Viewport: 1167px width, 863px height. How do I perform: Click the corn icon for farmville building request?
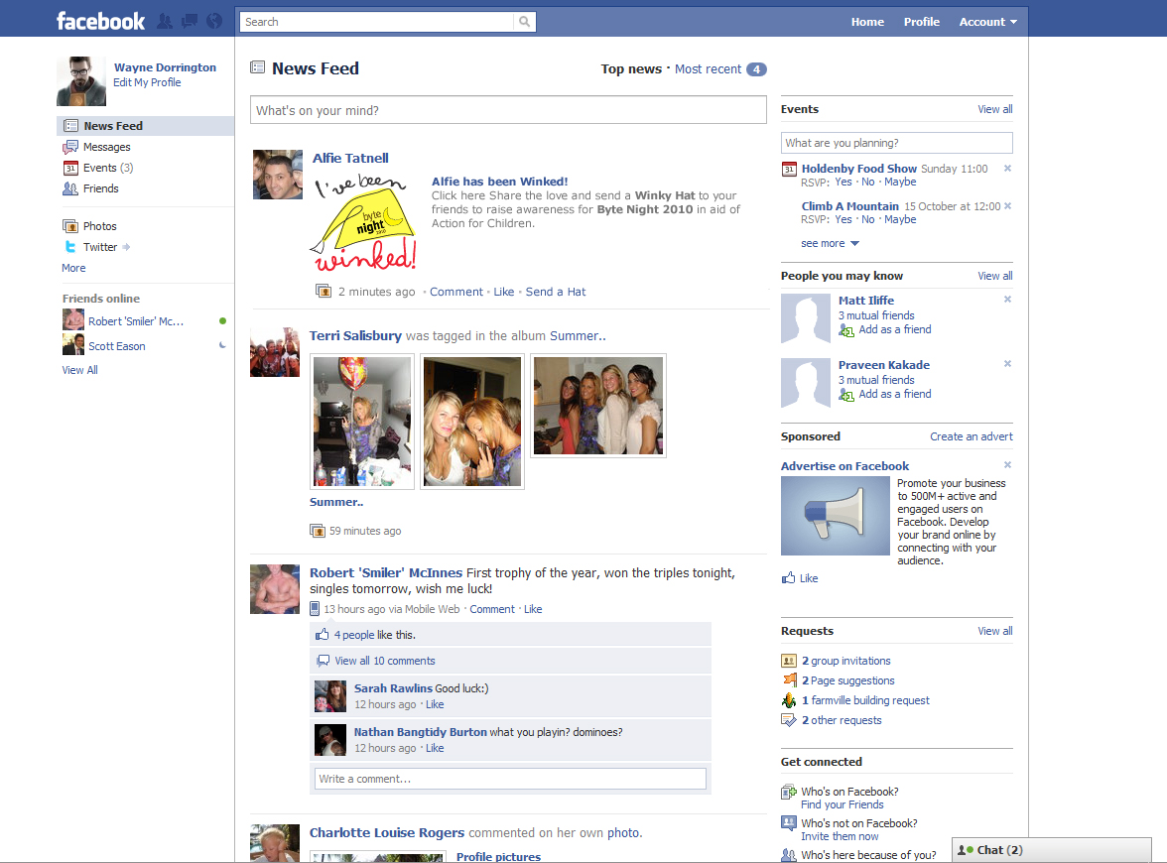tap(787, 699)
